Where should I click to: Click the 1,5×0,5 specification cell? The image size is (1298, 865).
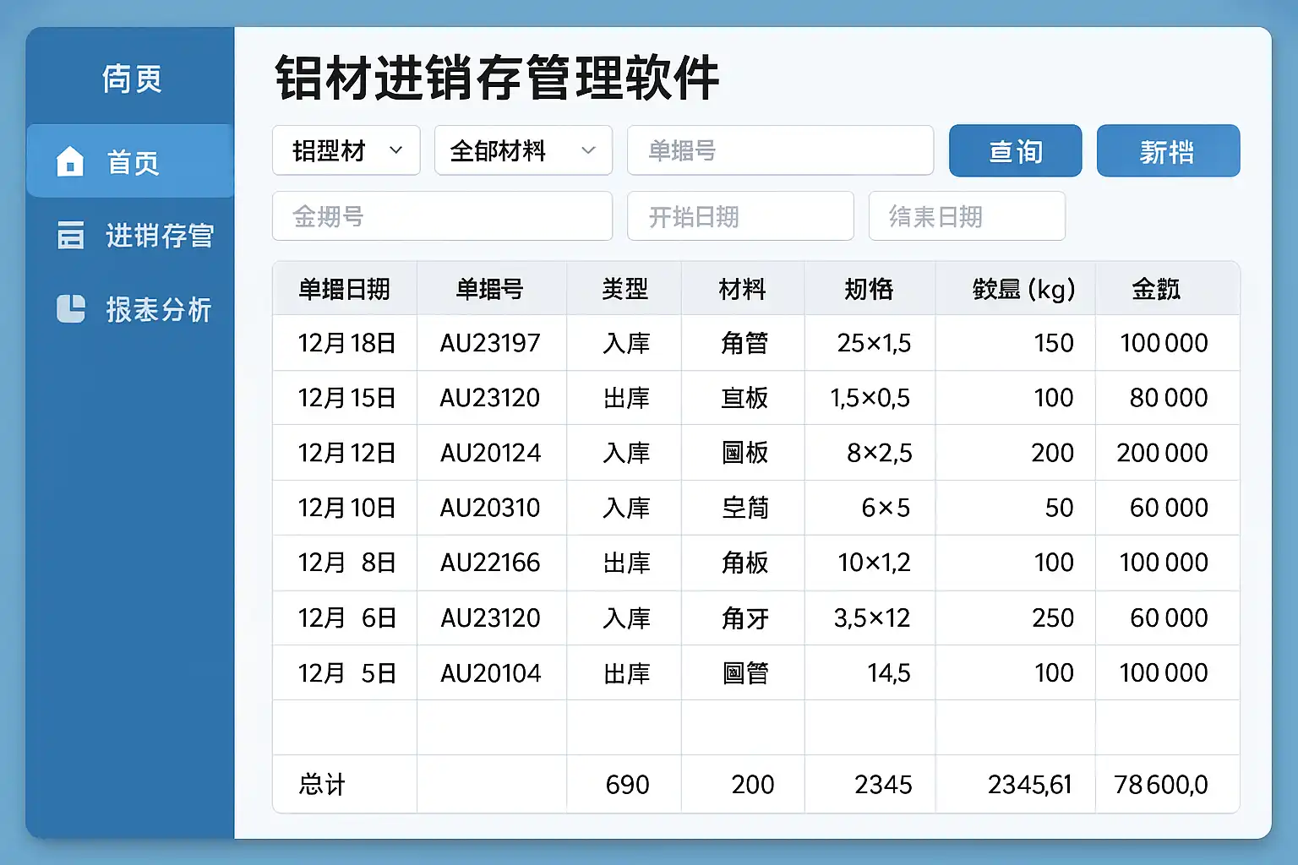click(x=870, y=398)
